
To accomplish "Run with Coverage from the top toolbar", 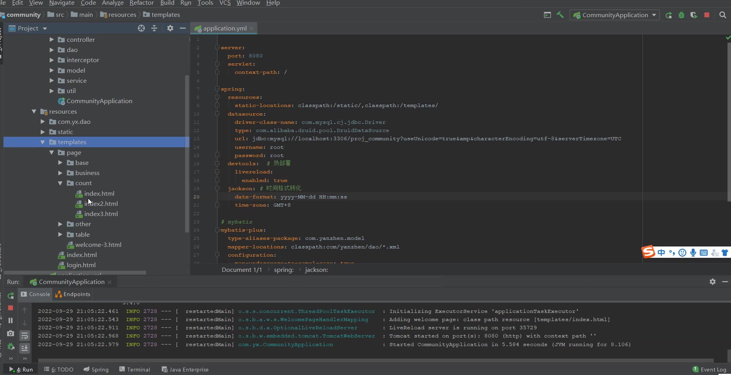I will pyautogui.click(x=694, y=15).
